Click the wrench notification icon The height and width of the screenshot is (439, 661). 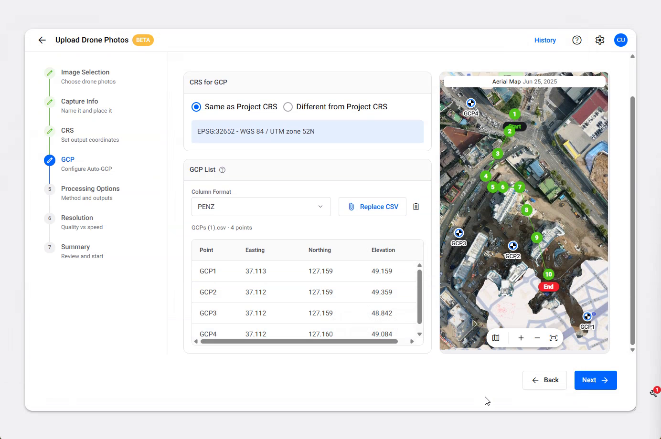[x=654, y=393]
